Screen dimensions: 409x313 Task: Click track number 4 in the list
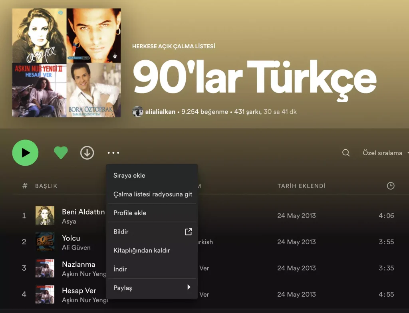point(24,294)
